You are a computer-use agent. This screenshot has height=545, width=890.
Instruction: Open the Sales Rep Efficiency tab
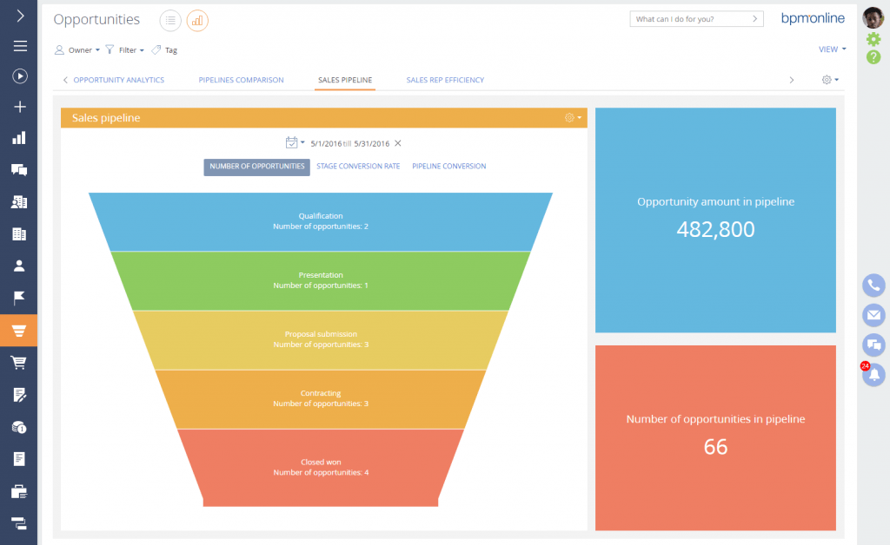click(445, 80)
